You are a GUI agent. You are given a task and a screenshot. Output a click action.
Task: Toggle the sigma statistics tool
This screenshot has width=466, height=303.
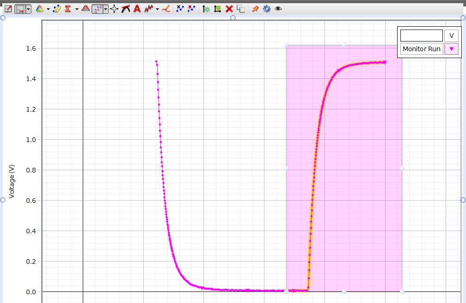point(68,9)
